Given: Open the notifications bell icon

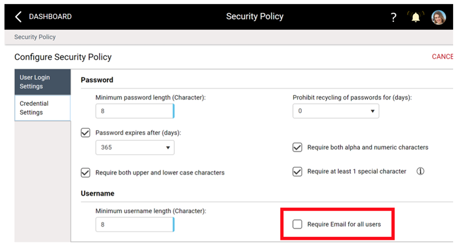Looking at the screenshot, I should coord(415,17).
